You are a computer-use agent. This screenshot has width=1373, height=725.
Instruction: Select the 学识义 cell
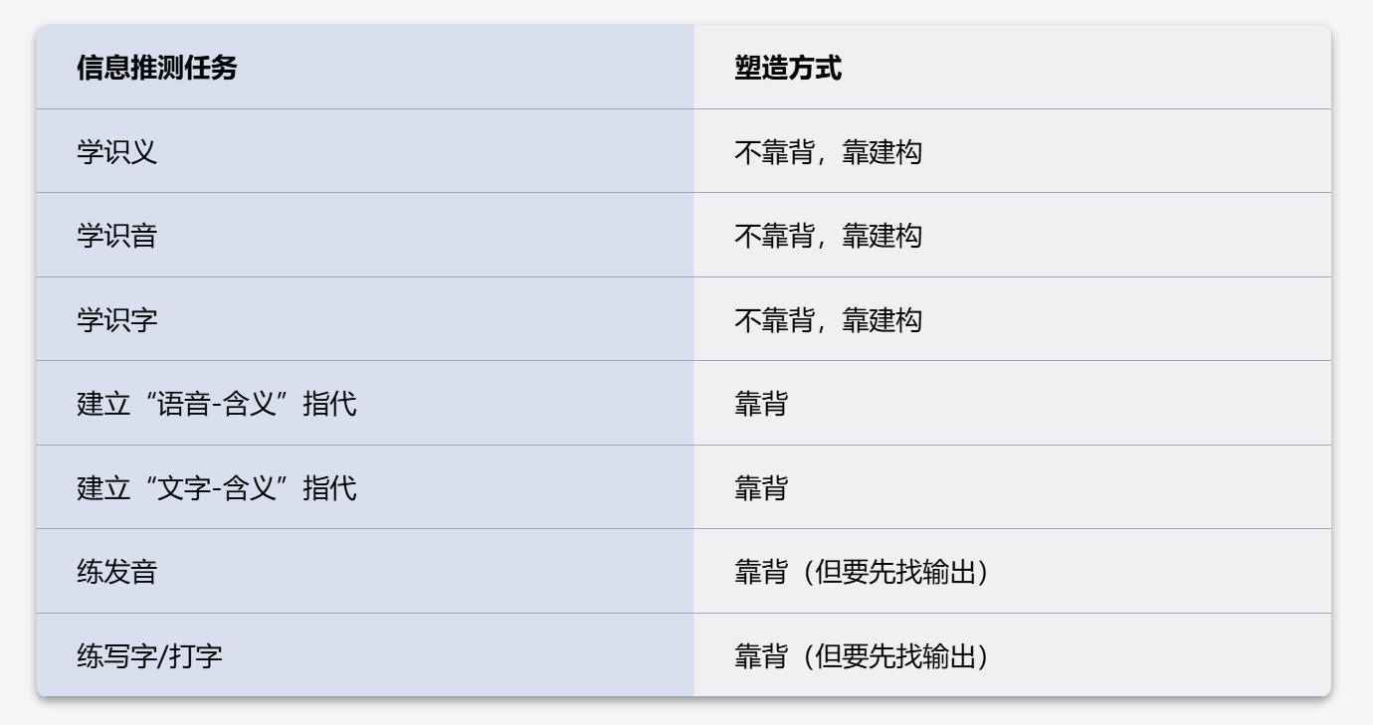coord(365,151)
